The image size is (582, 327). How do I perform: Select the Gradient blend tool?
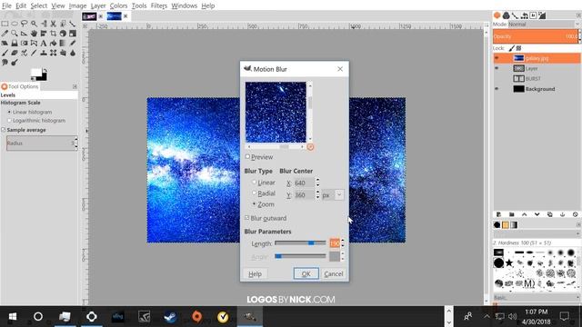coord(63,43)
